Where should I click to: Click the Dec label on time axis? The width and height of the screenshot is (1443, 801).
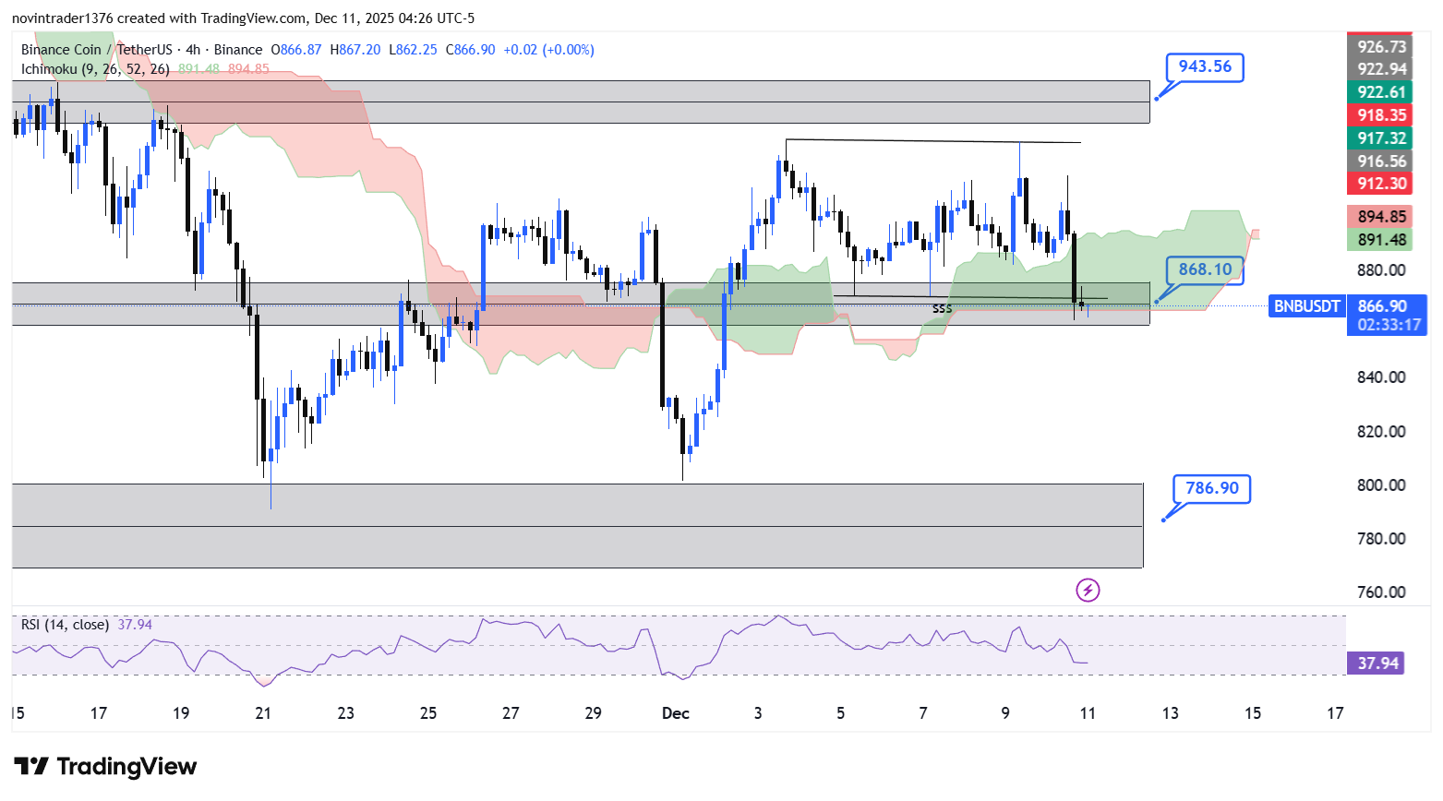[x=676, y=713]
